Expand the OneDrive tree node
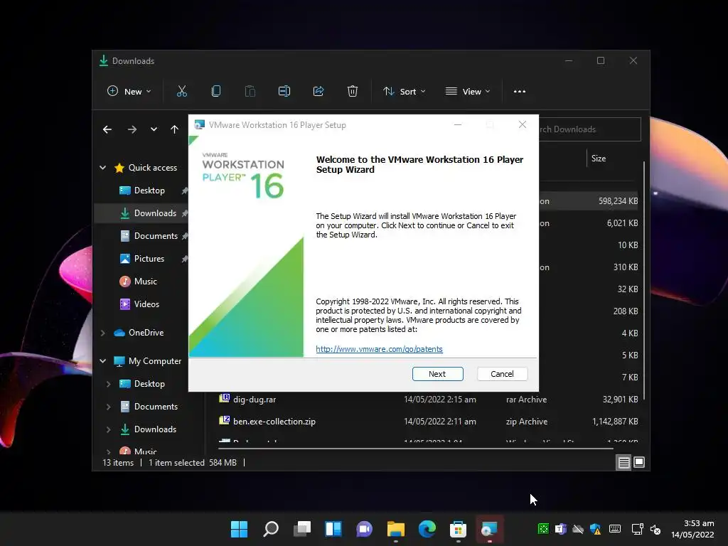 tap(102, 333)
